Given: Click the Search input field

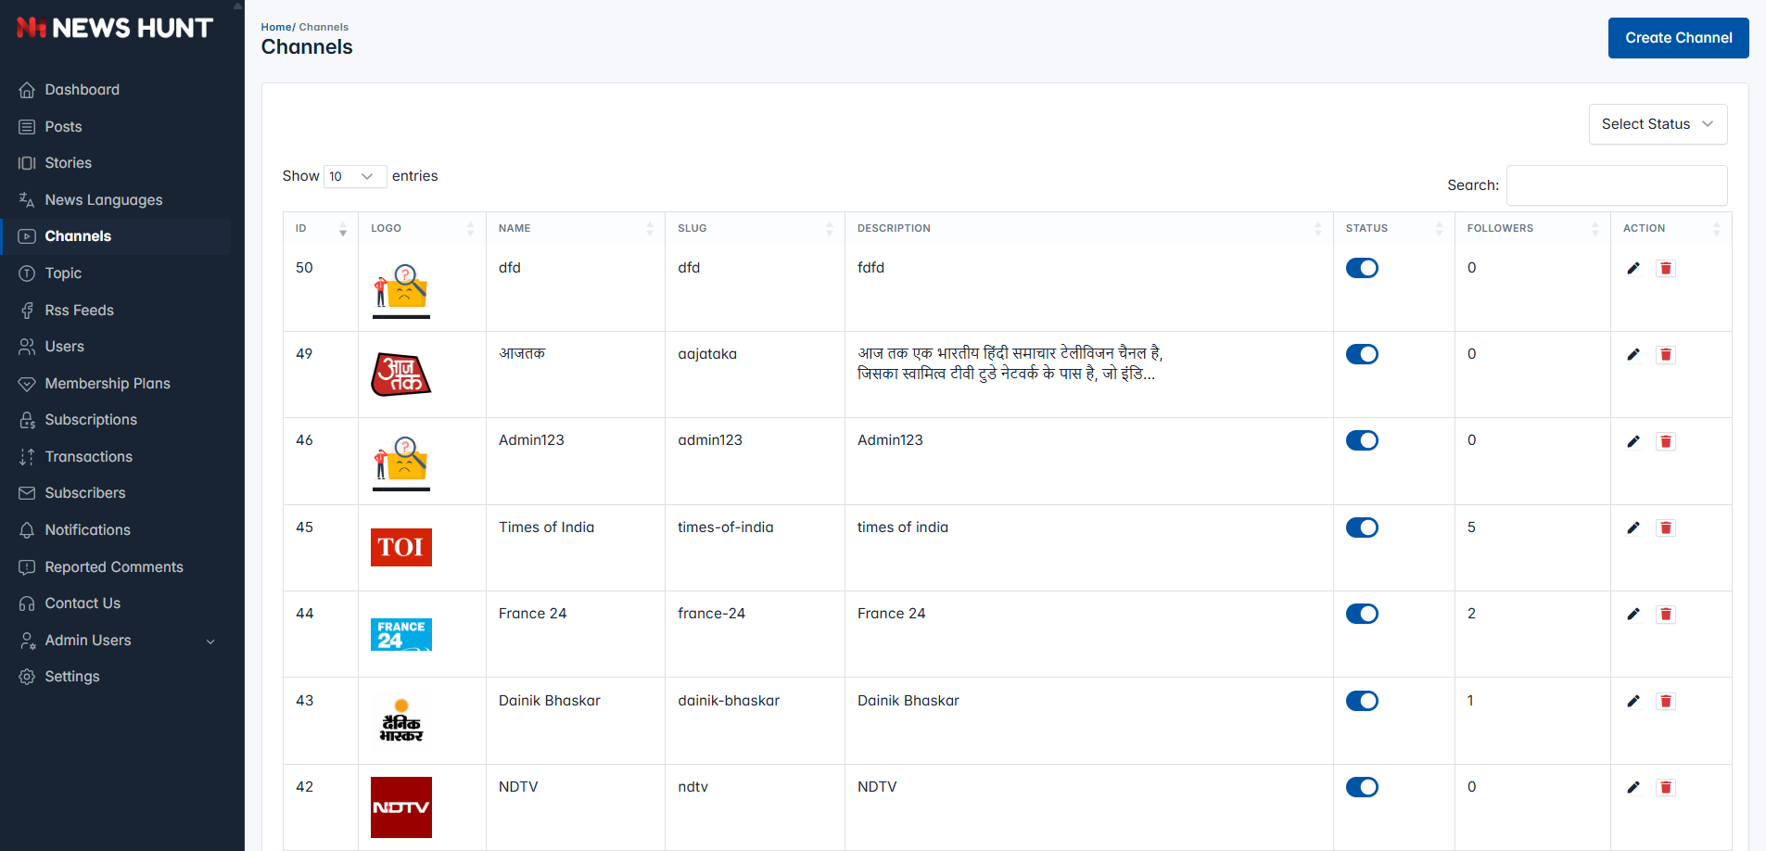Looking at the screenshot, I should point(1617,185).
